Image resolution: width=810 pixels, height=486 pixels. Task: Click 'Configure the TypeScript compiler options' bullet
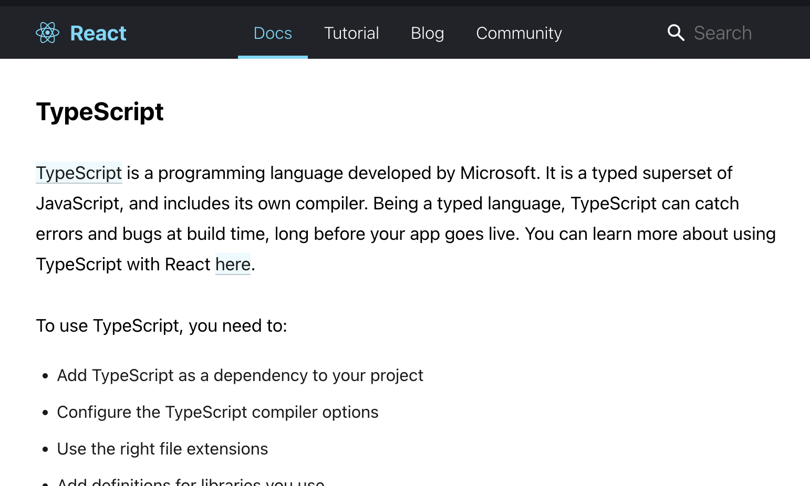(217, 413)
